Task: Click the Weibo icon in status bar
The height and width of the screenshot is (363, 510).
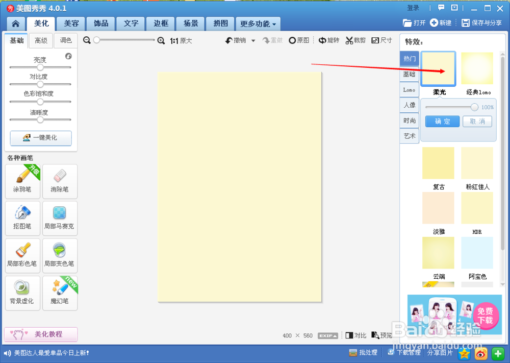Action: (481, 354)
